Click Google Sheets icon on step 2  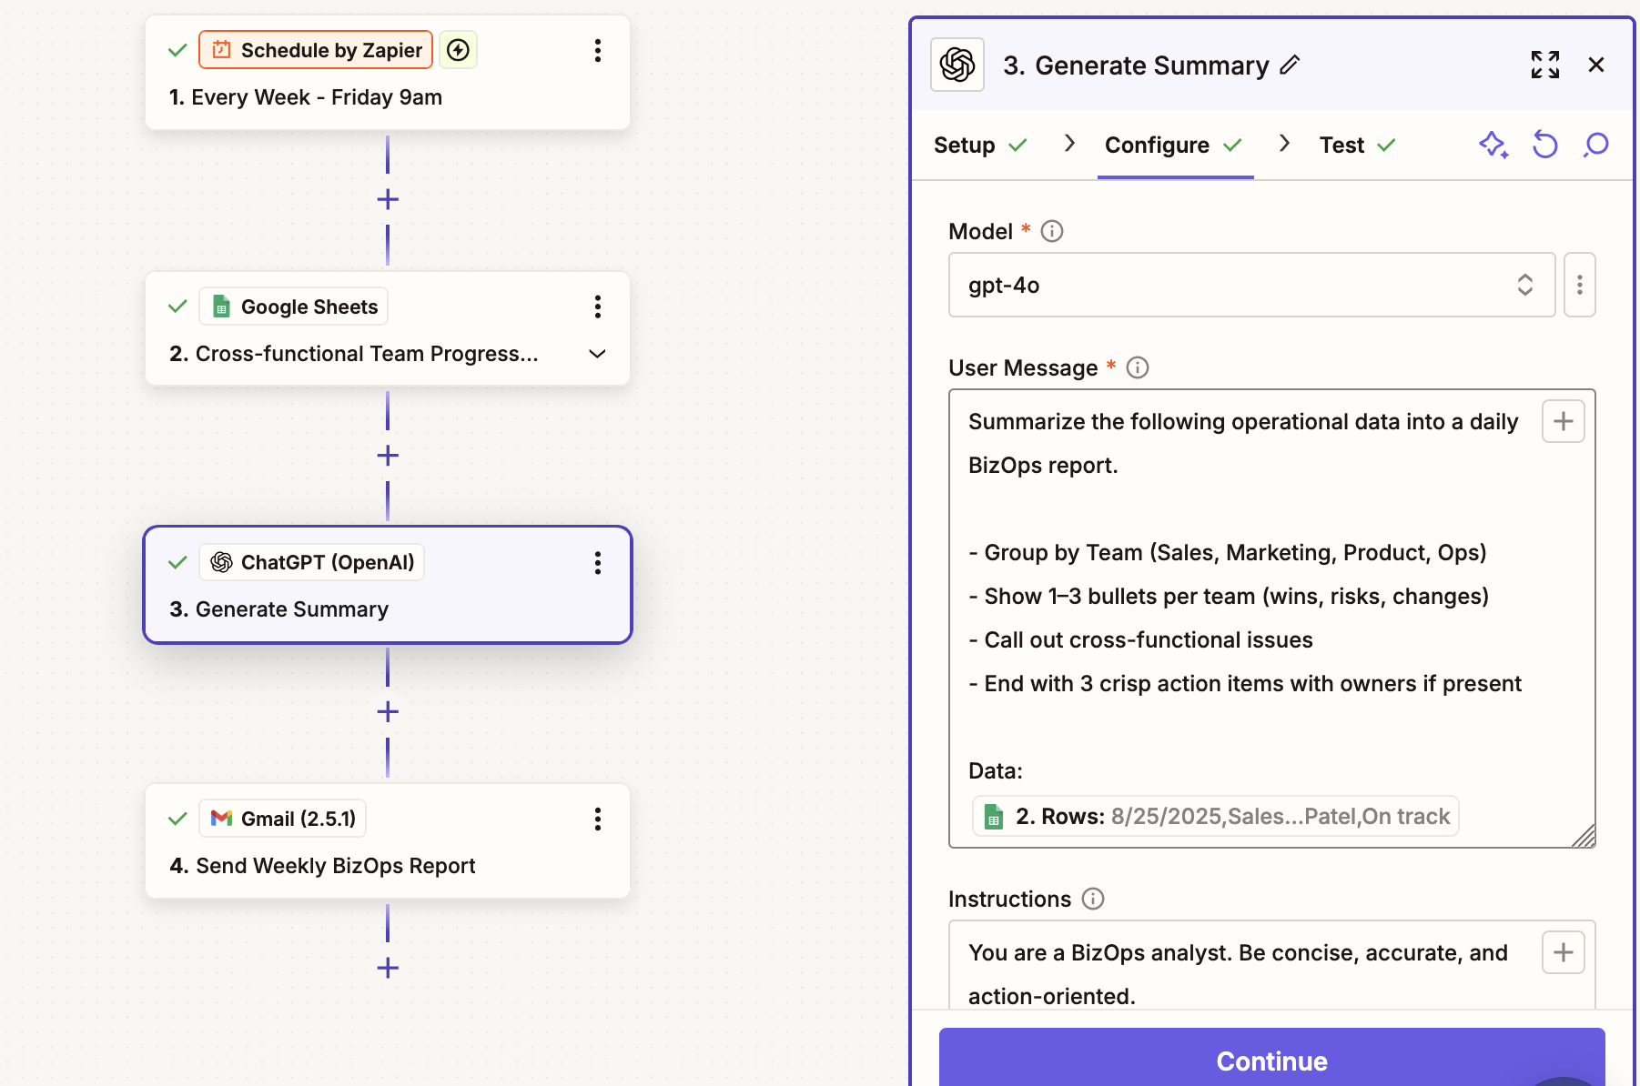point(221,307)
